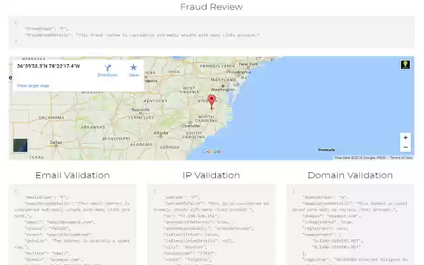The height and width of the screenshot is (265, 424).
Task: Click the anonymizerDetected line in IP Validation
Action: tap(197, 222)
